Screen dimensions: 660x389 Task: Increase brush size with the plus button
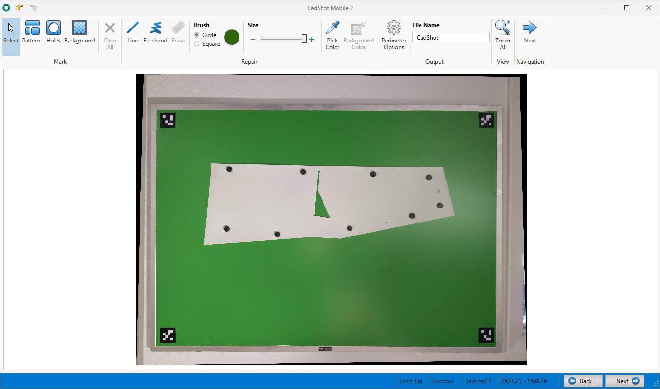[x=312, y=40]
